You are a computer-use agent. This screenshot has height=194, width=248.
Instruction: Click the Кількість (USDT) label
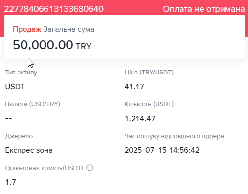click(149, 104)
